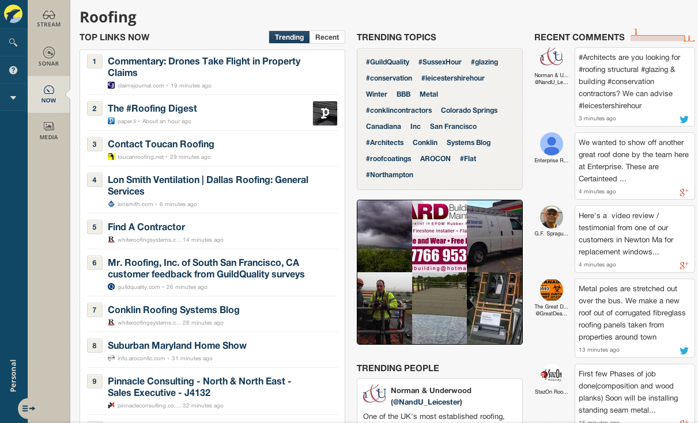Open Pinnacle Consulting Sales Executive link
The width and height of the screenshot is (698, 423).
(x=199, y=387)
